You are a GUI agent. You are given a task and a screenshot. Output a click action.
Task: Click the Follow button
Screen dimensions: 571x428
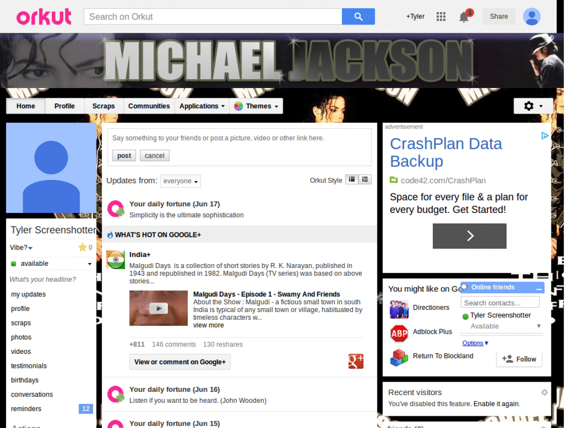tap(519, 359)
